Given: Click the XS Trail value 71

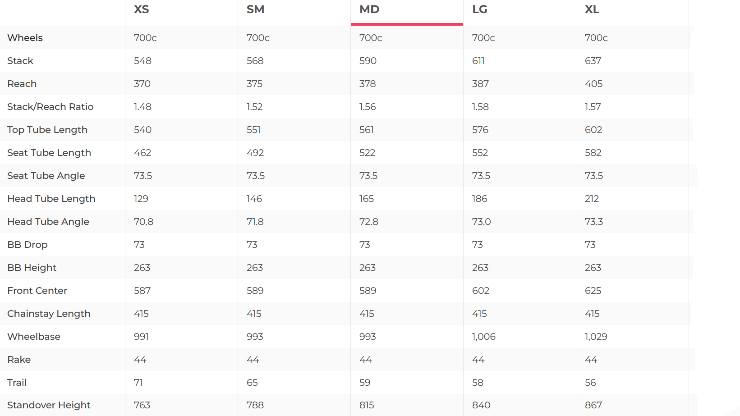Looking at the screenshot, I should point(138,383).
